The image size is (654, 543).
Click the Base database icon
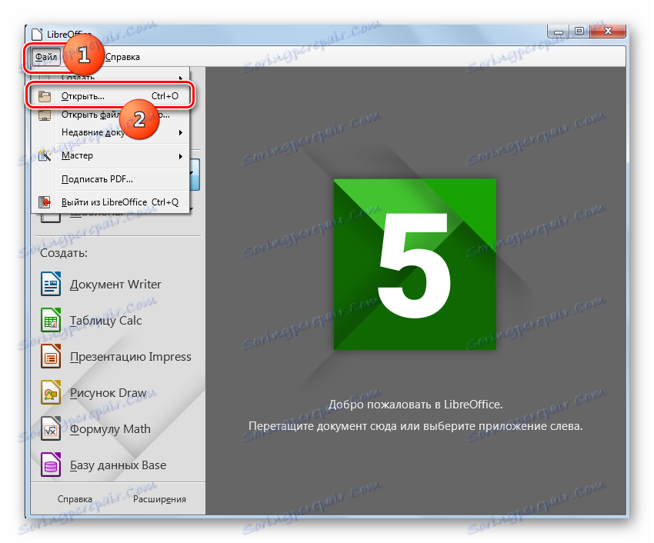51,465
